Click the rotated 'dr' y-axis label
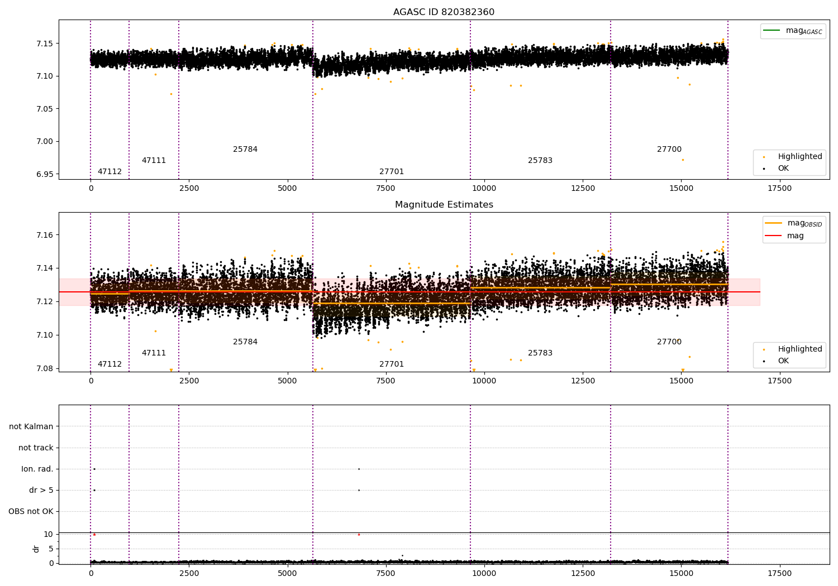The height and width of the screenshot is (586, 838). click(x=36, y=549)
